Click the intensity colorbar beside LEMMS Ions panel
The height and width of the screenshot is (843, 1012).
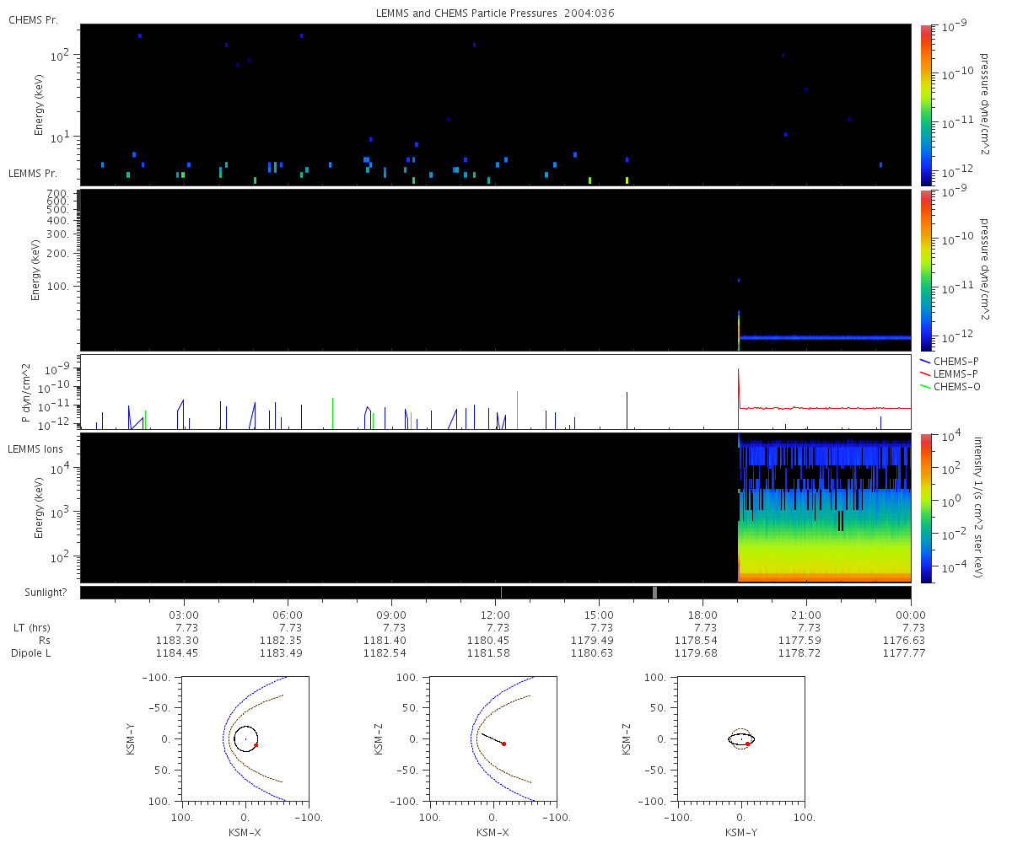click(x=925, y=508)
